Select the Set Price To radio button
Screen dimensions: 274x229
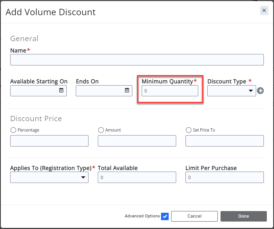[x=189, y=130]
